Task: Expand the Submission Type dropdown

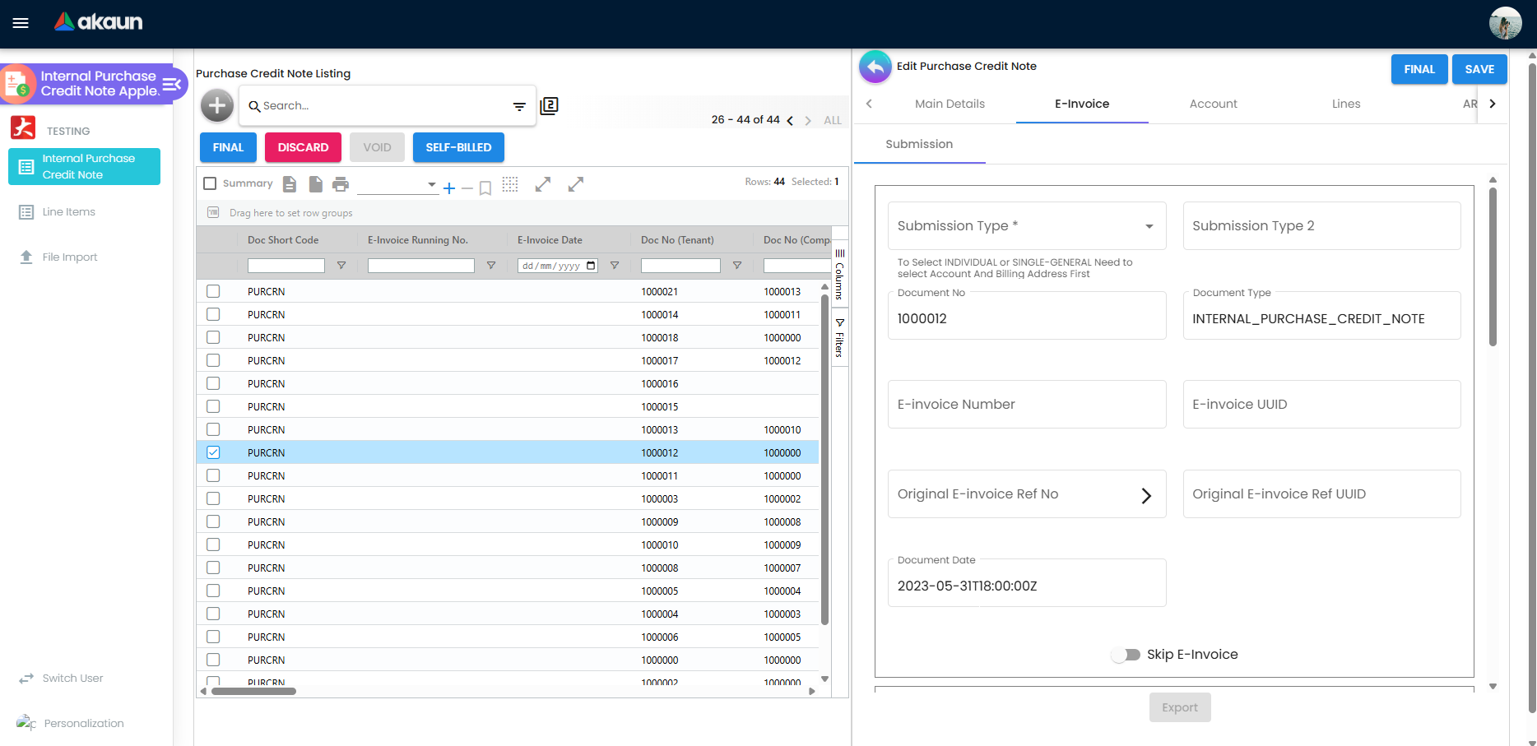Action: pos(1149,226)
